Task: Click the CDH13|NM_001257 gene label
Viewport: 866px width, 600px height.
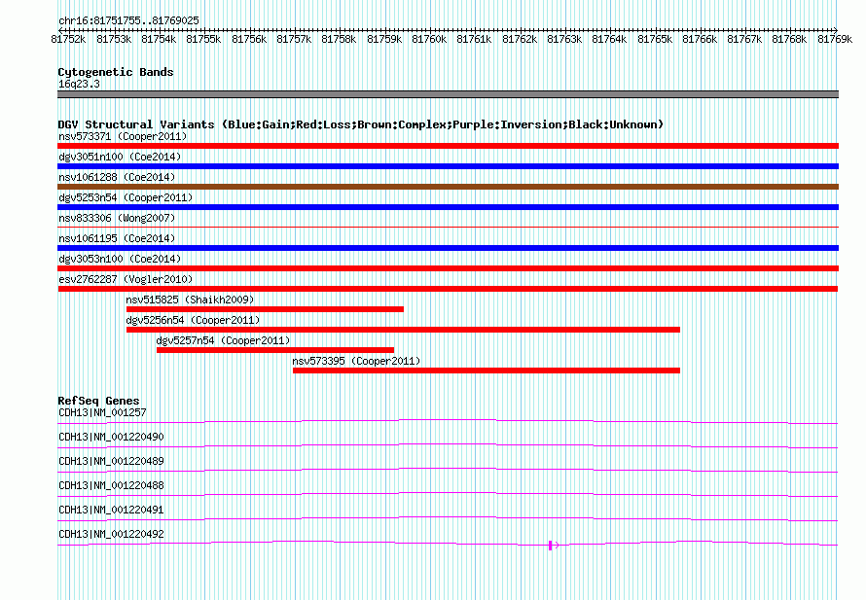Action: pyautogui.click(x=102, y=413)
